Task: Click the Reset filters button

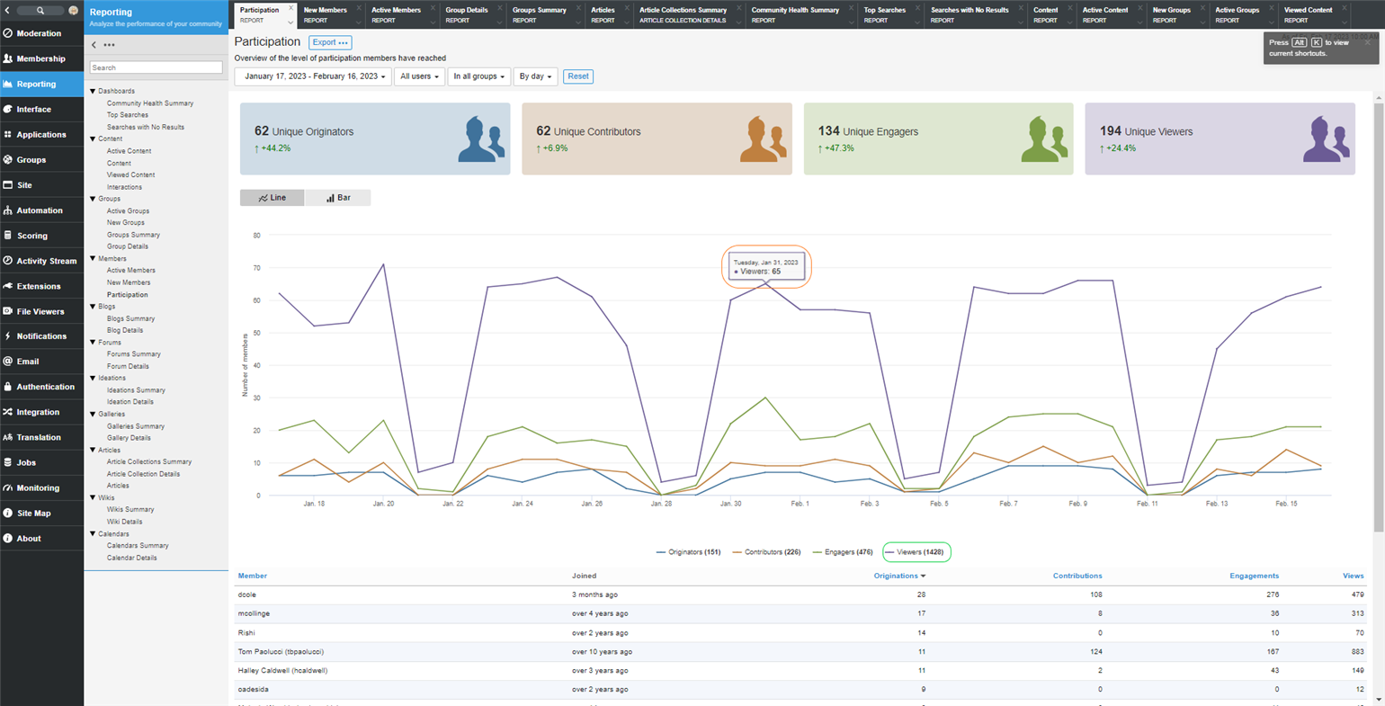Action: pos(578,76)
